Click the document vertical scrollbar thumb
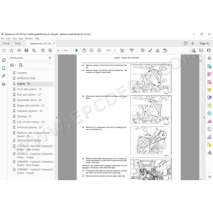Screen dimensions: 213x213 201,61
